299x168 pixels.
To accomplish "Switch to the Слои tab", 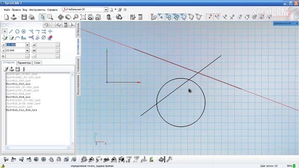I will (37, 63).
